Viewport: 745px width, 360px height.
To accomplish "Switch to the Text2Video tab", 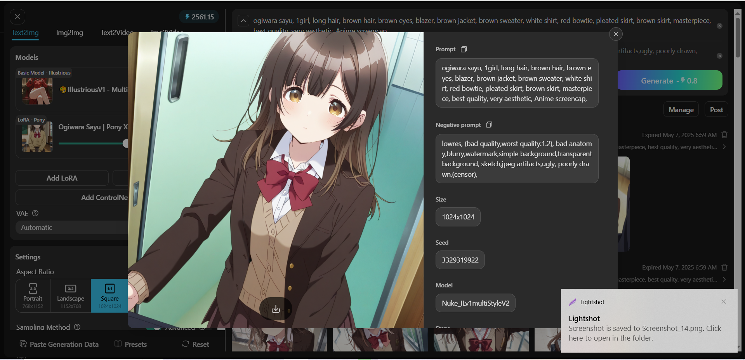I will click(x=117, y=33).
